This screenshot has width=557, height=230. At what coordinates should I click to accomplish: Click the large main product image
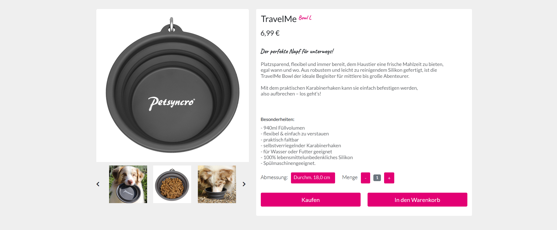(x=173, y=86)
